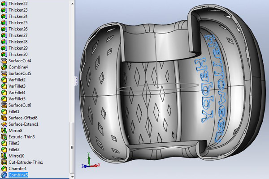This screenshot has width=269, height=179.
Task: Click the VarFillet2 feature icon
Action: pyautogui.click(x=4, y=80)
